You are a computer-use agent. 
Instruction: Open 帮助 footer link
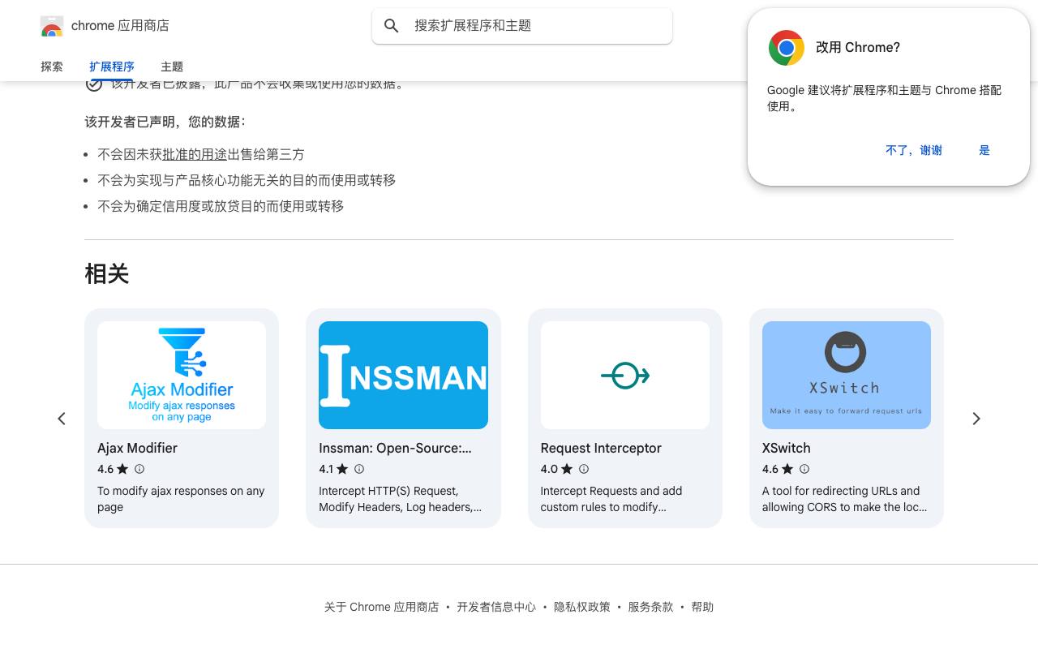tap(702, 607)
